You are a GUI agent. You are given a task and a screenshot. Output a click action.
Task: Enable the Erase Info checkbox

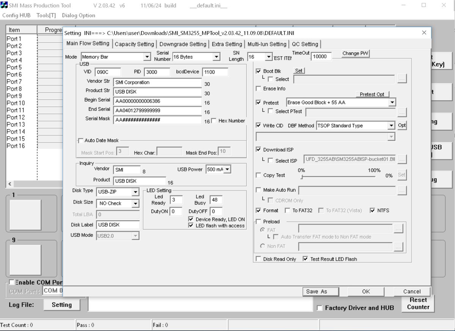[259, 89]
